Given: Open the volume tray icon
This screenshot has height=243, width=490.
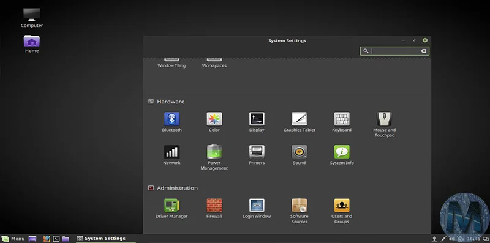Looking at the screenshot, I should pos(451,239).
